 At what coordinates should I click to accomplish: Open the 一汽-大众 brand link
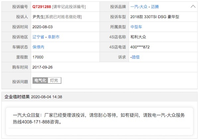pyautogui.click(x=139, y=7)
